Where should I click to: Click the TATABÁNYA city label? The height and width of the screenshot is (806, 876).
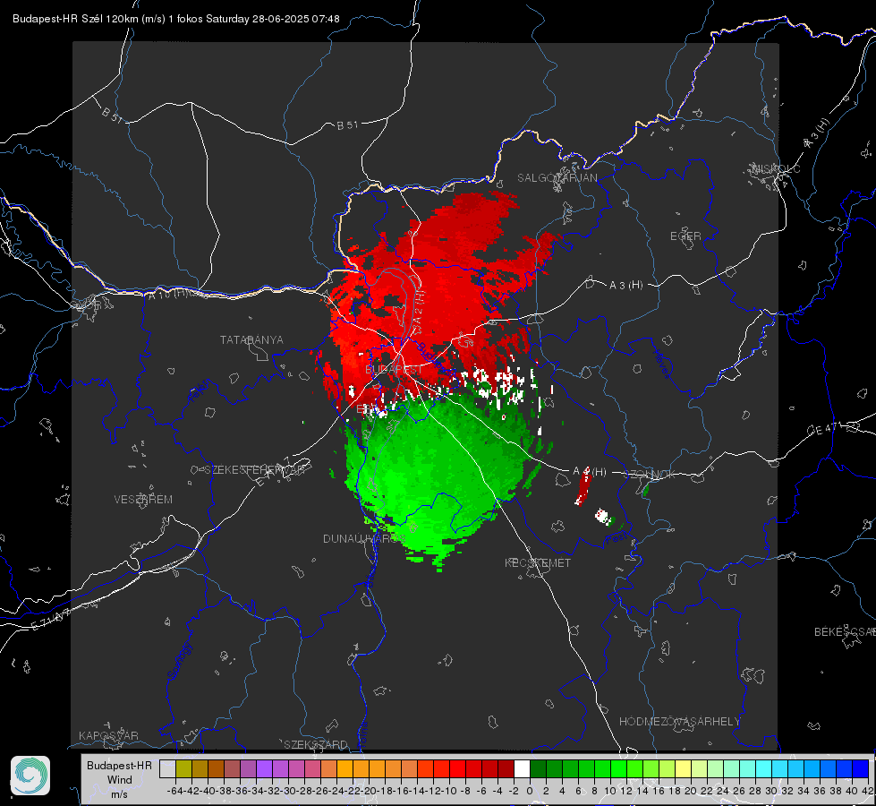251,339
